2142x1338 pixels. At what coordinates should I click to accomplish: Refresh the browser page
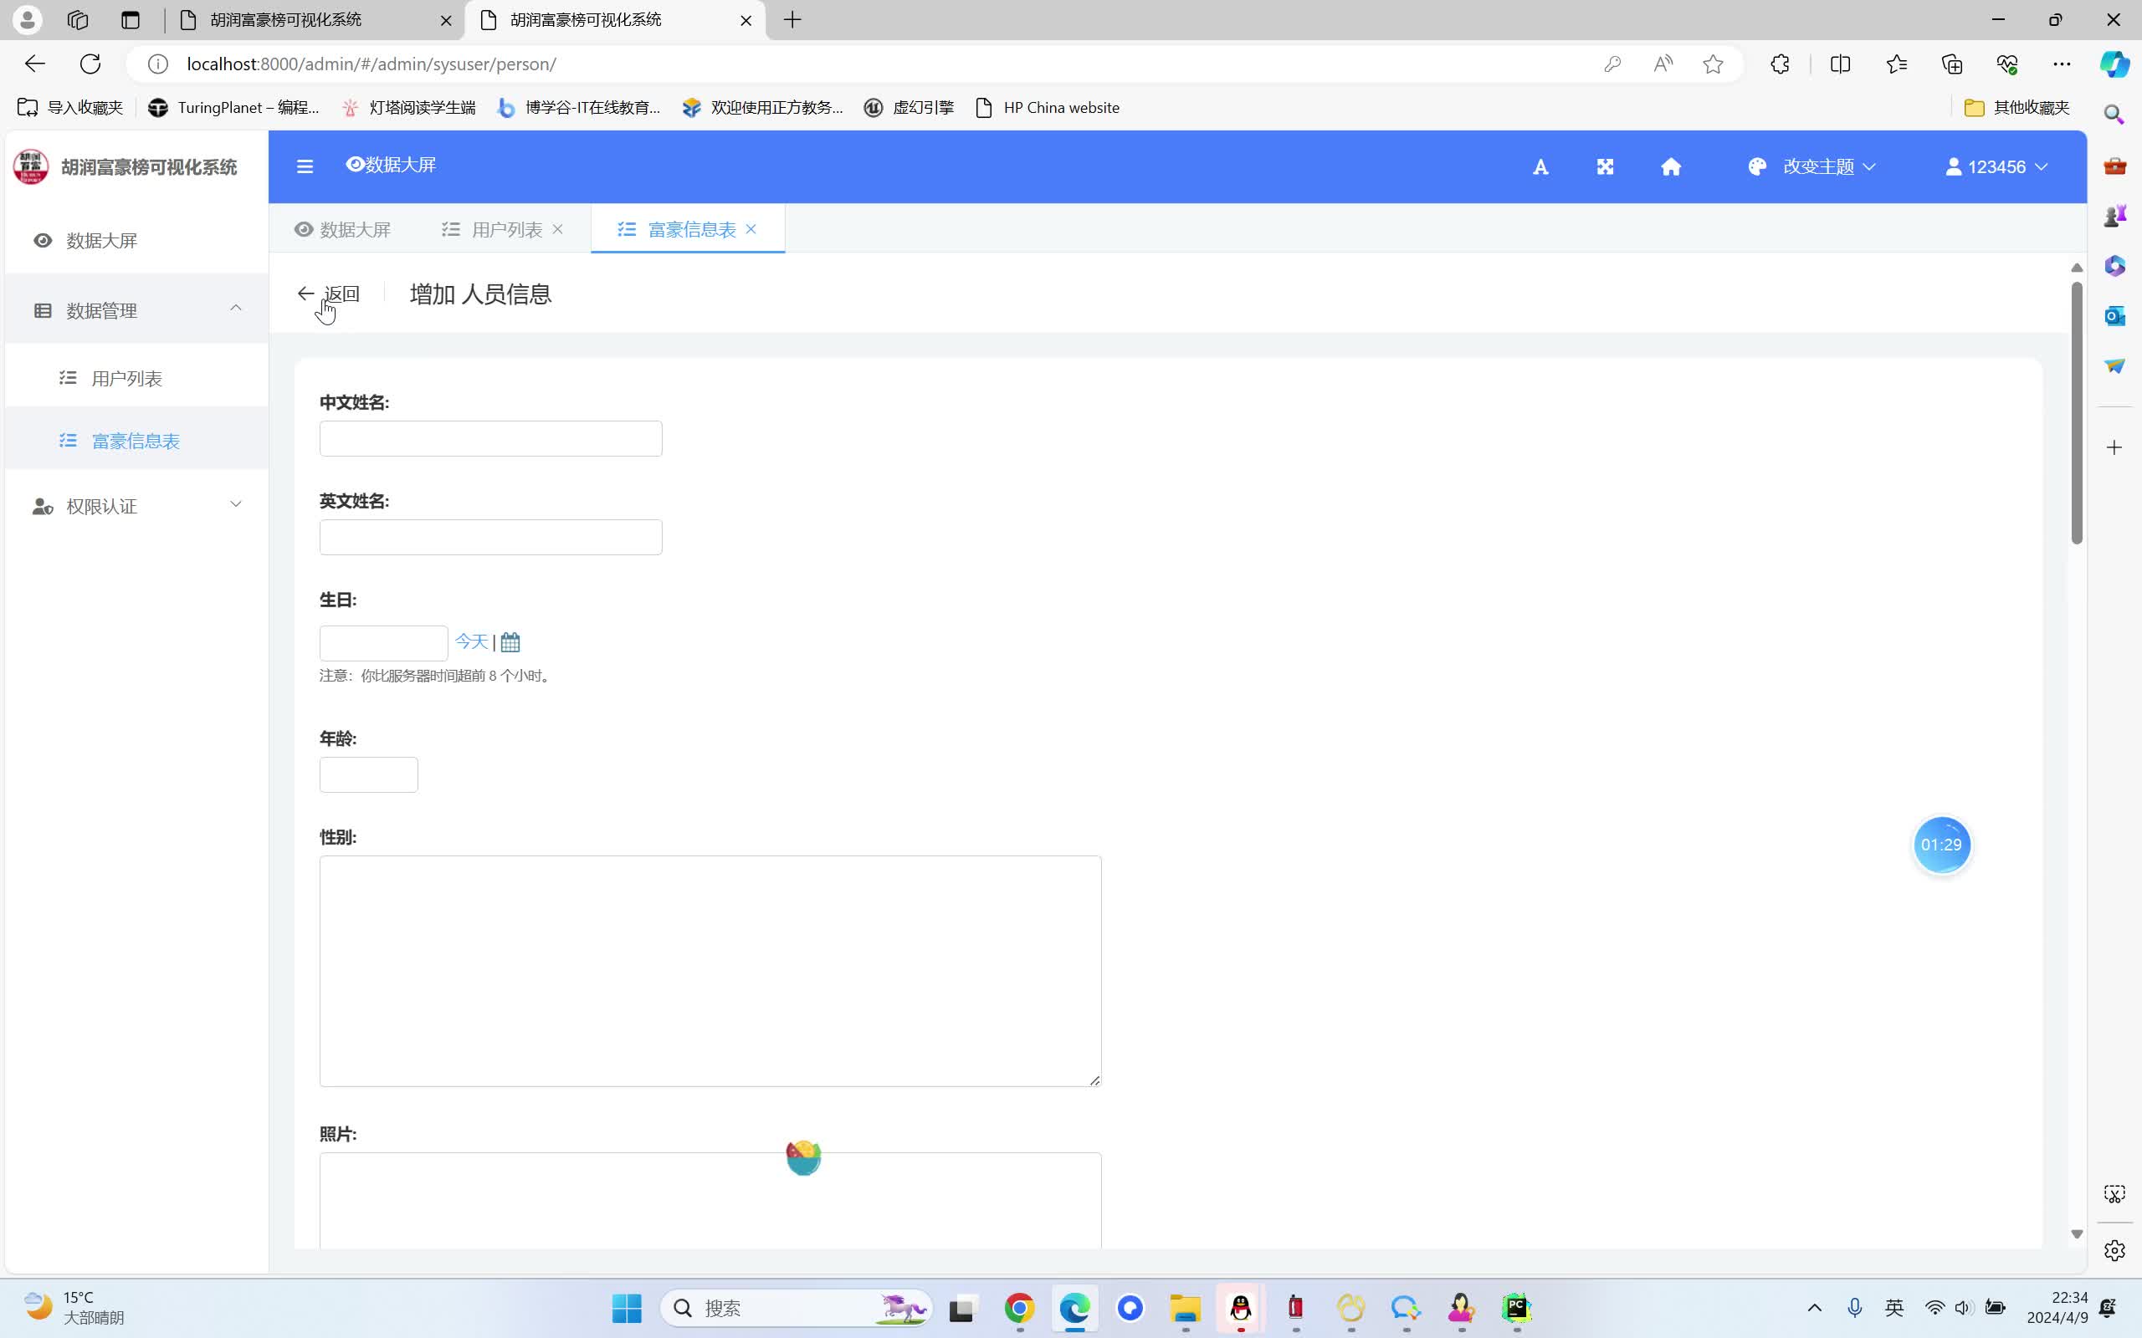(x=90, y=64)
